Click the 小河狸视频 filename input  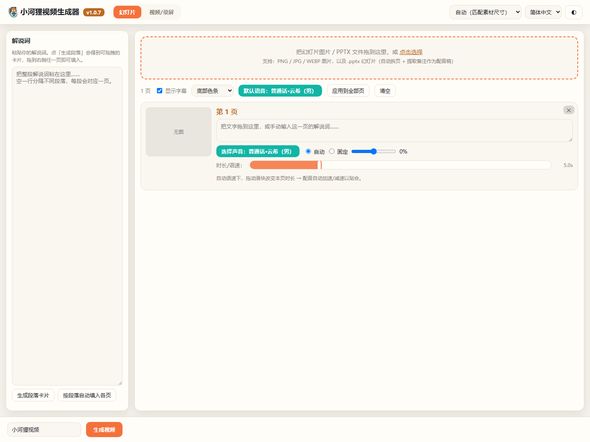coord(44,430)
